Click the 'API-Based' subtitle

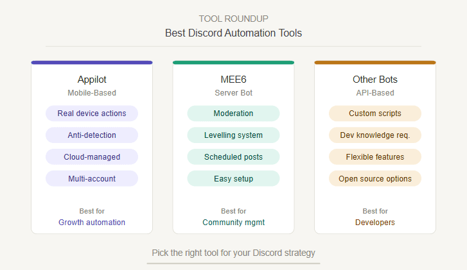(x=375, y=93)
